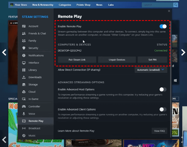Click the store search magnifier icon

[175, 5]
